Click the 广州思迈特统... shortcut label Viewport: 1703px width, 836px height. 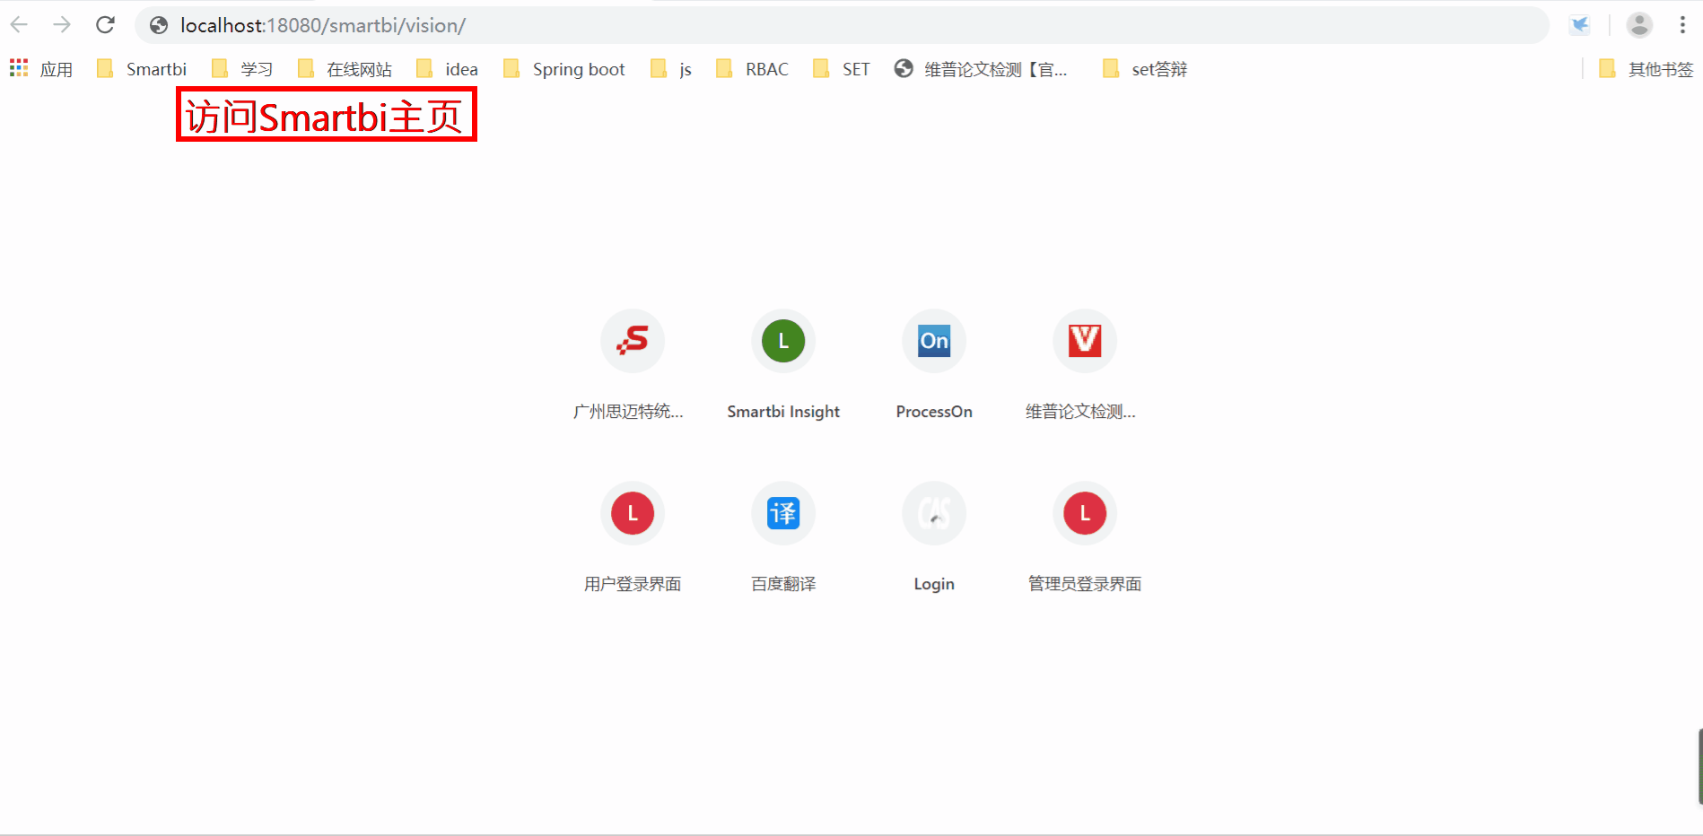click(628, 412)
